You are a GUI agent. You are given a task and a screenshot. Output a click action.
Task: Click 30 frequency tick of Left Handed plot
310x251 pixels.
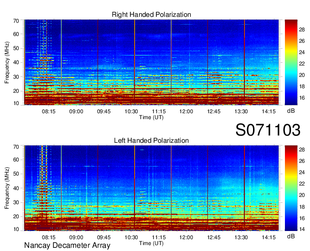tap(16, 202)
